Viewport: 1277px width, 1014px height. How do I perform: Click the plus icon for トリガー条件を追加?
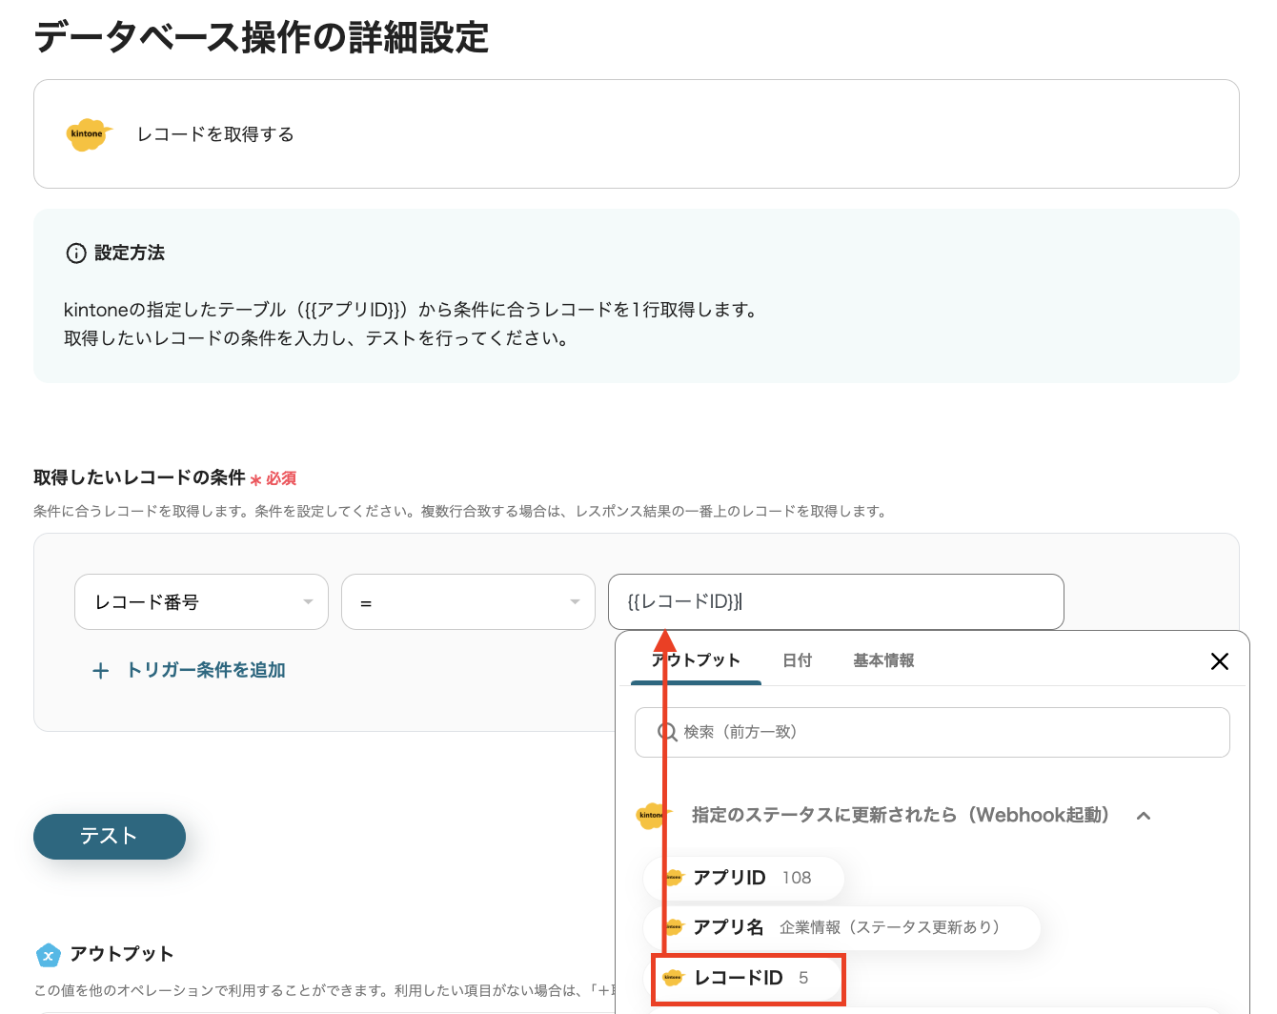[x=100, y=671]
